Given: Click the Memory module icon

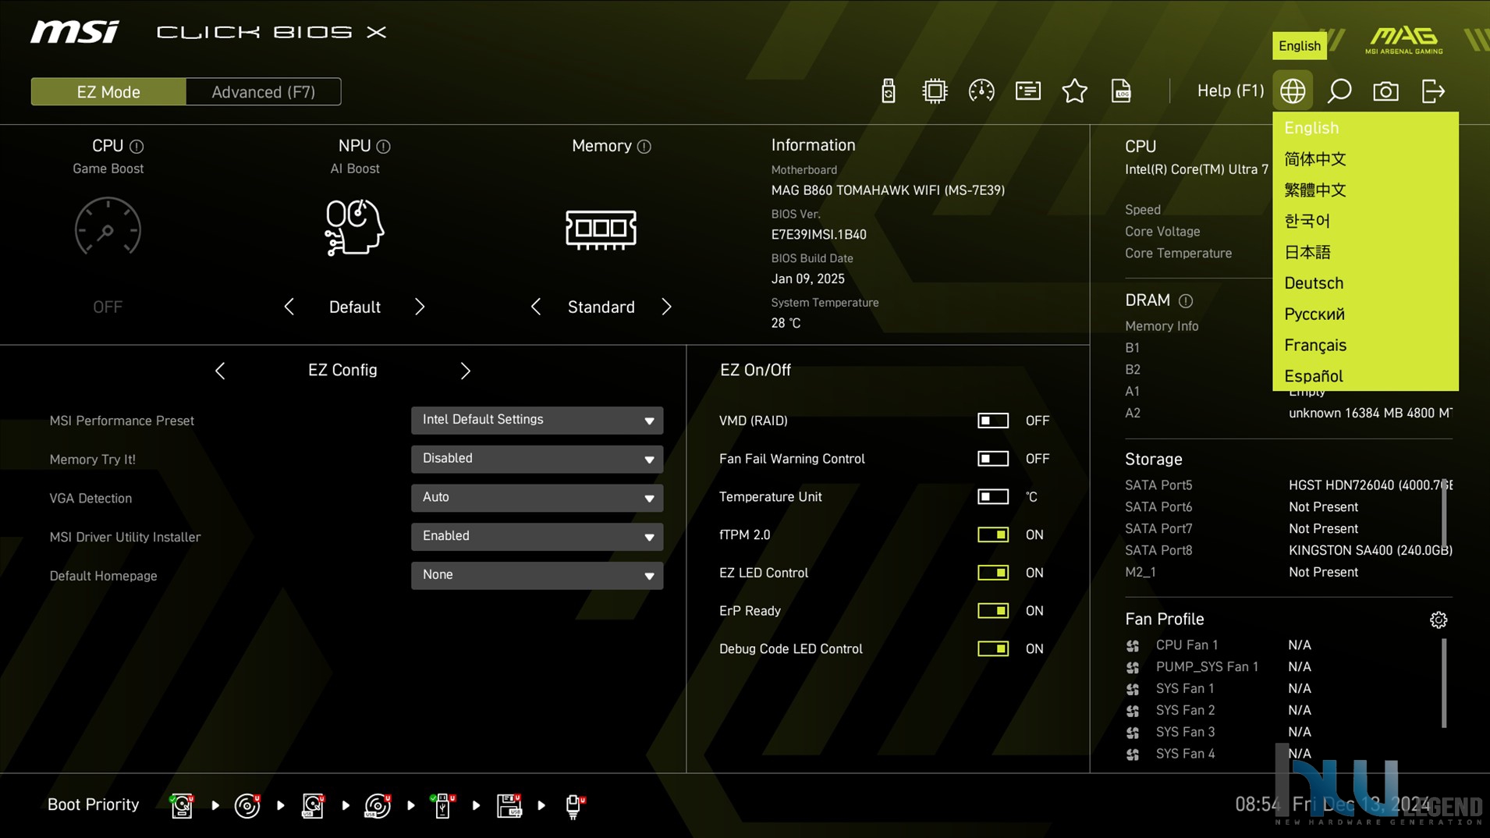Looking at the screenshot, I should tap(601, 229).
